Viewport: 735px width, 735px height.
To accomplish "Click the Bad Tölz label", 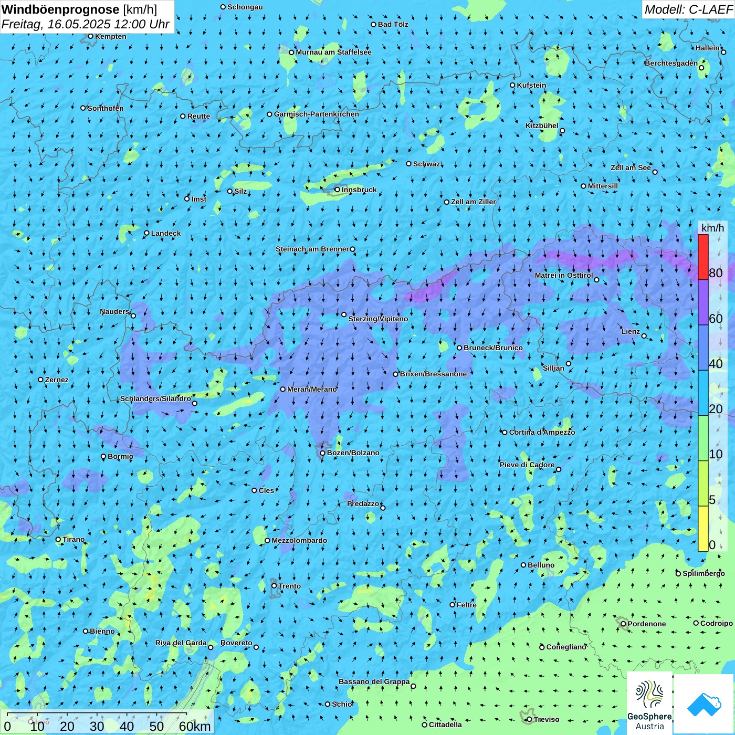I will (393, 24).
